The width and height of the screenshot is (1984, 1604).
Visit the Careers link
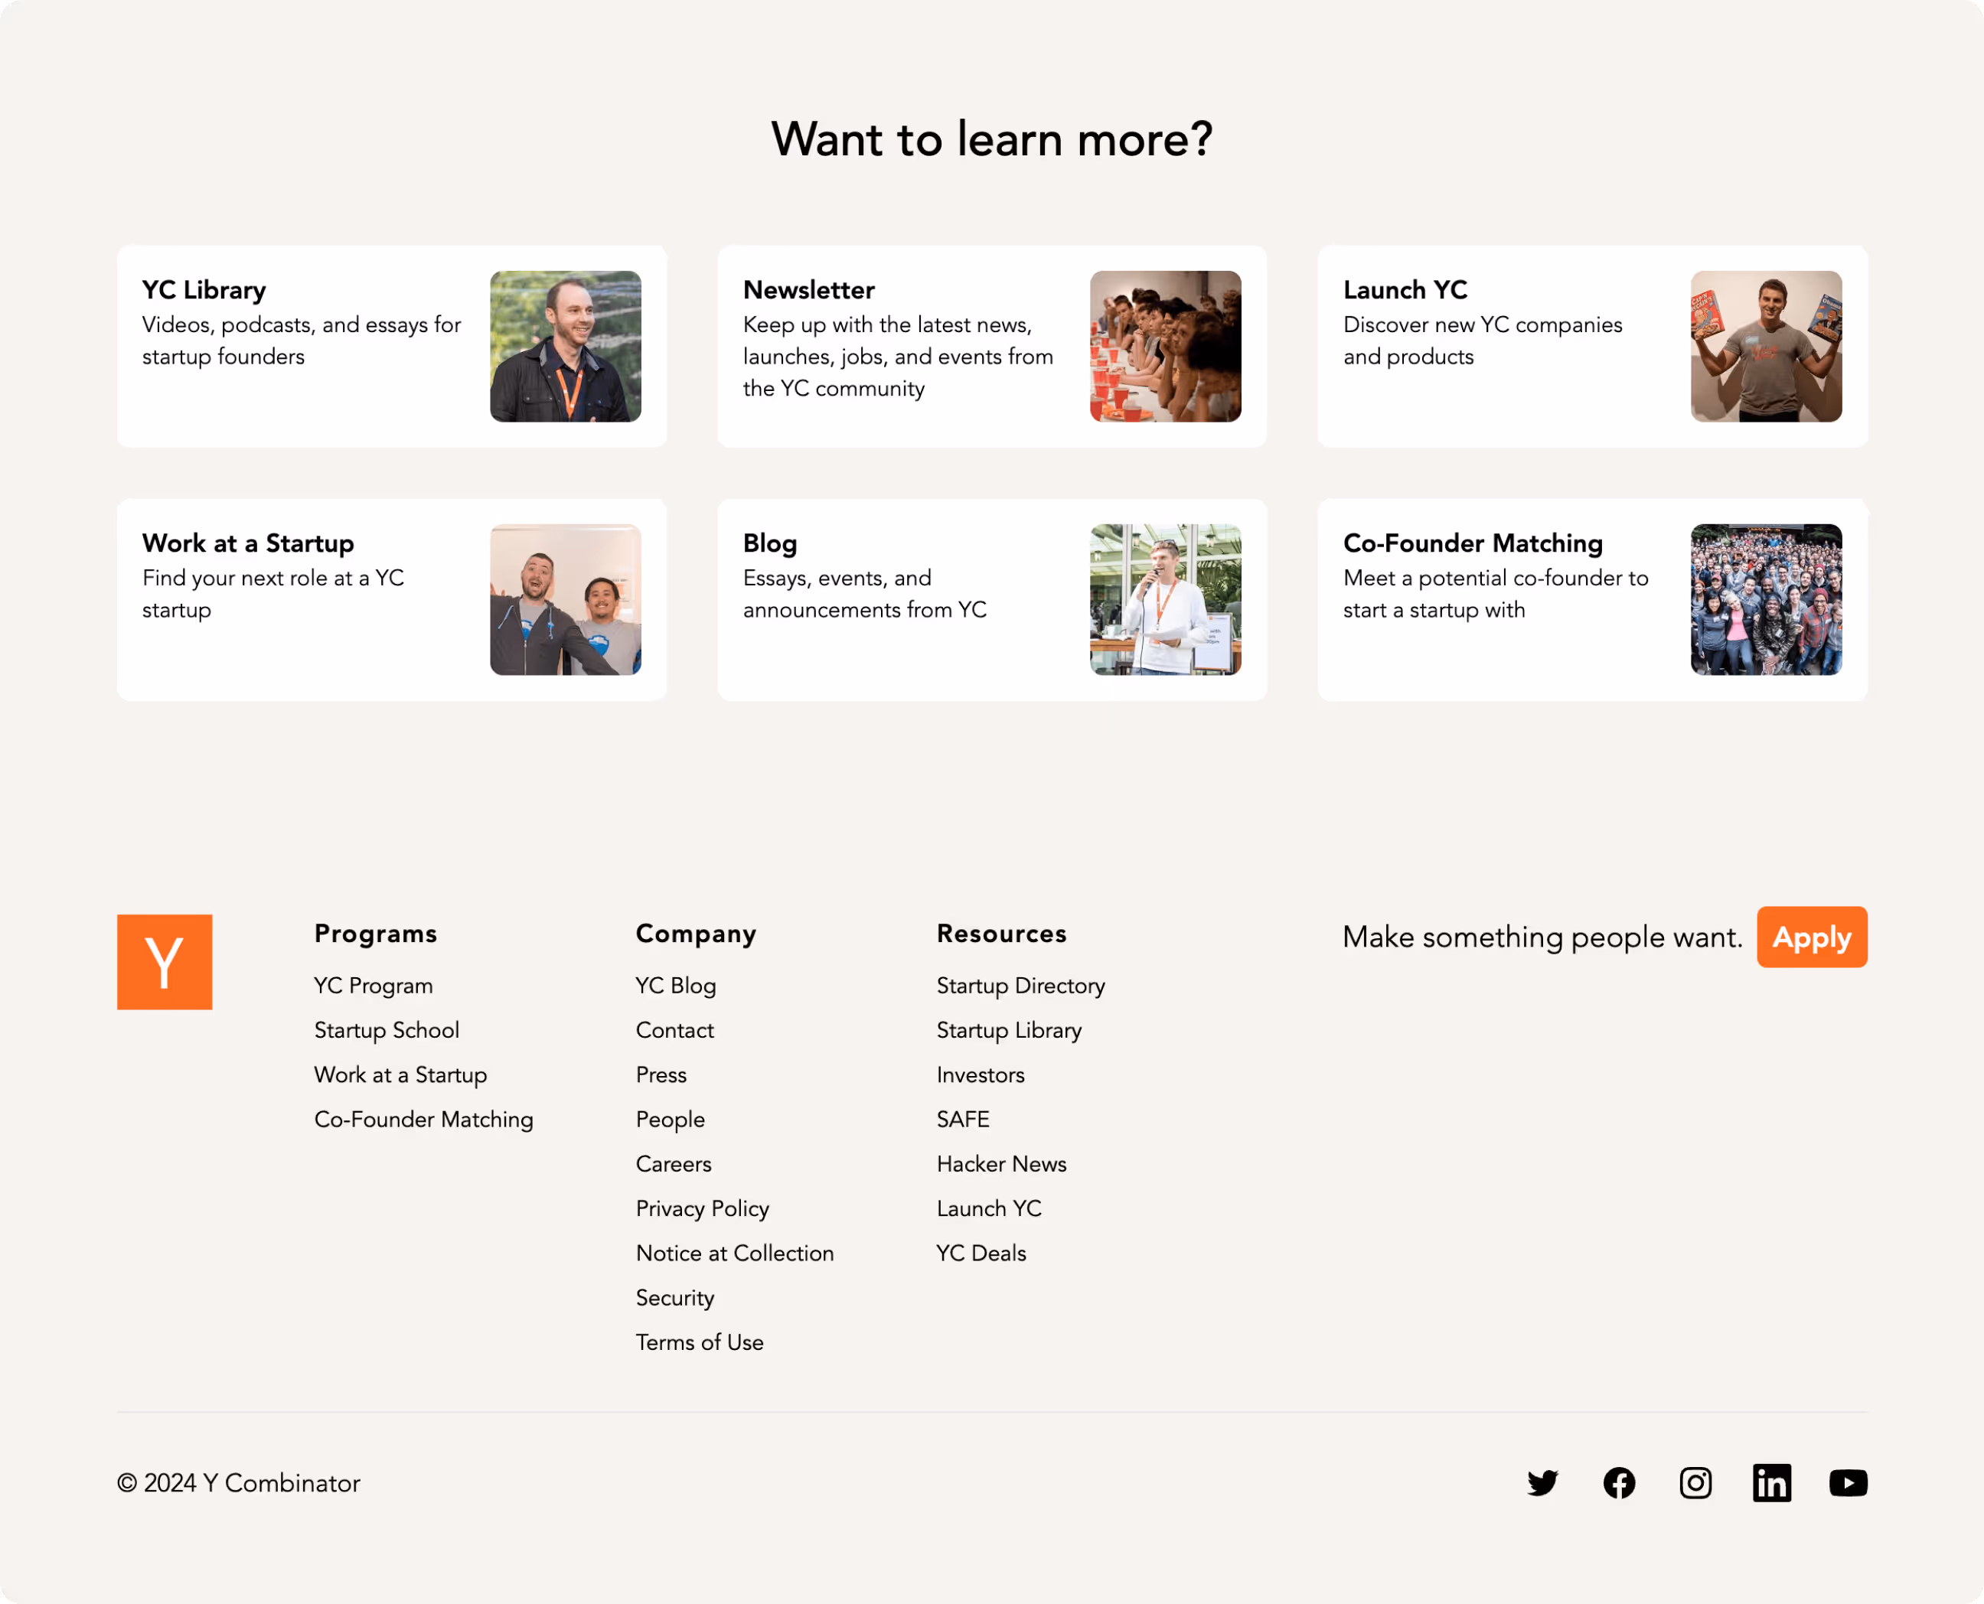pyautogui.click(x=674, y=1164)
